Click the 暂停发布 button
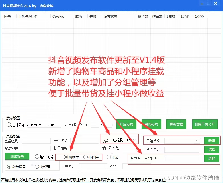Viewport: 223px width, 183px height. (152, 124)
